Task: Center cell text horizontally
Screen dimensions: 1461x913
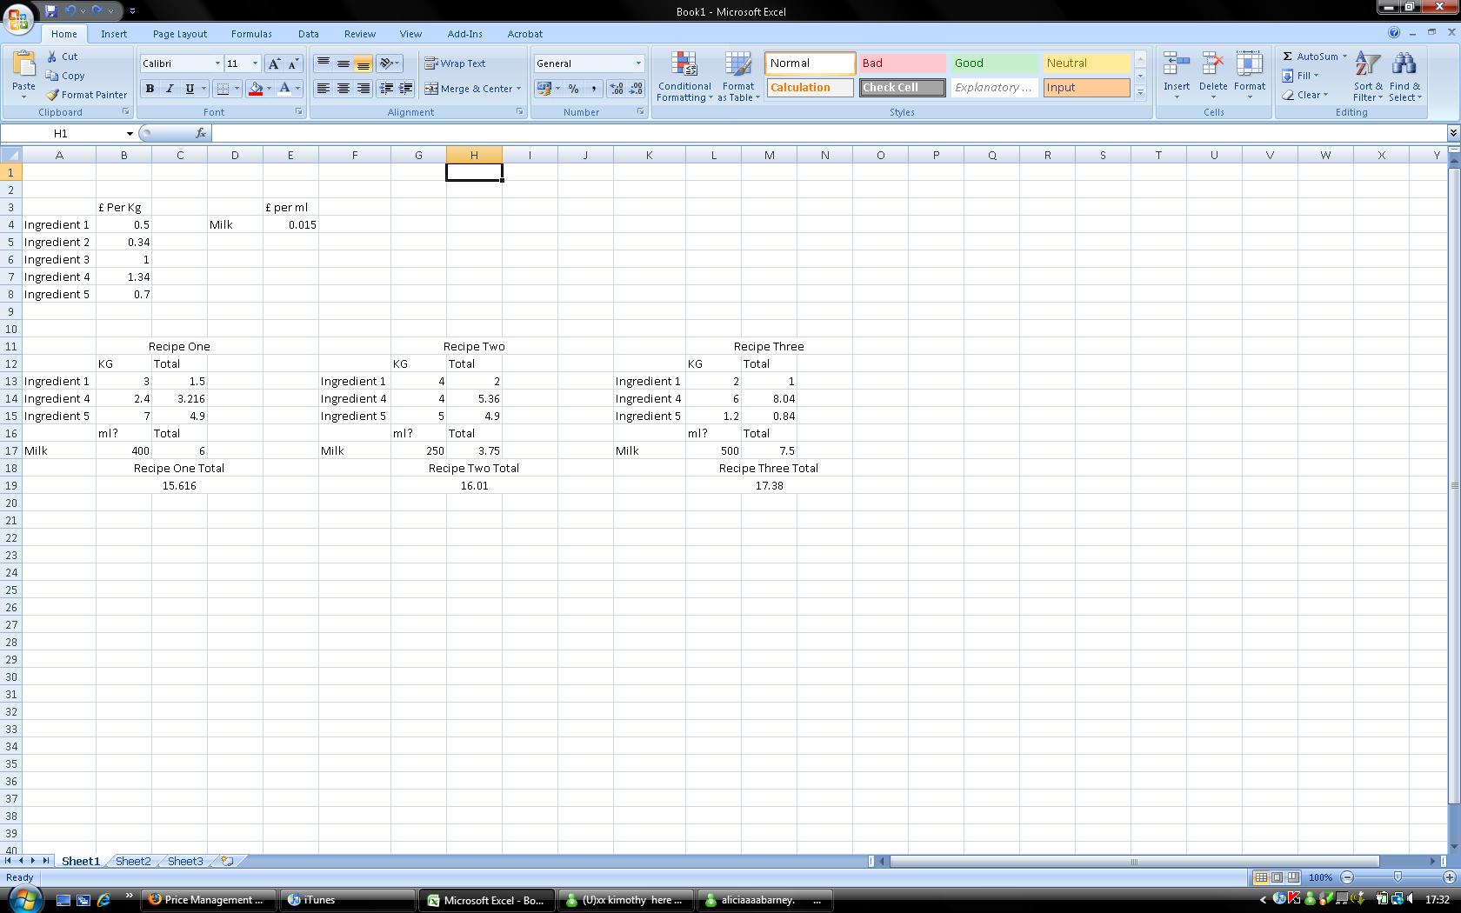Action: 344,89
